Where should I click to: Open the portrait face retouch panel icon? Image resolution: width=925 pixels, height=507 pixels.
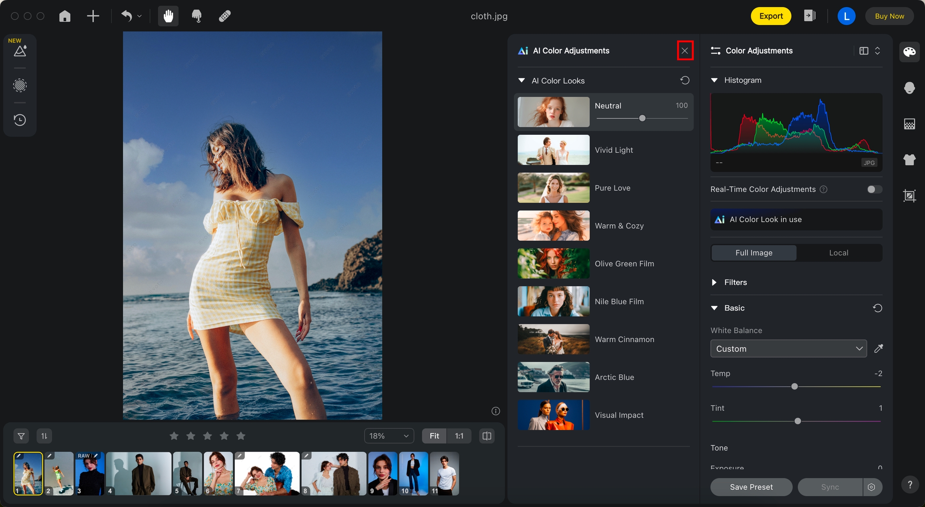point(909,87)
